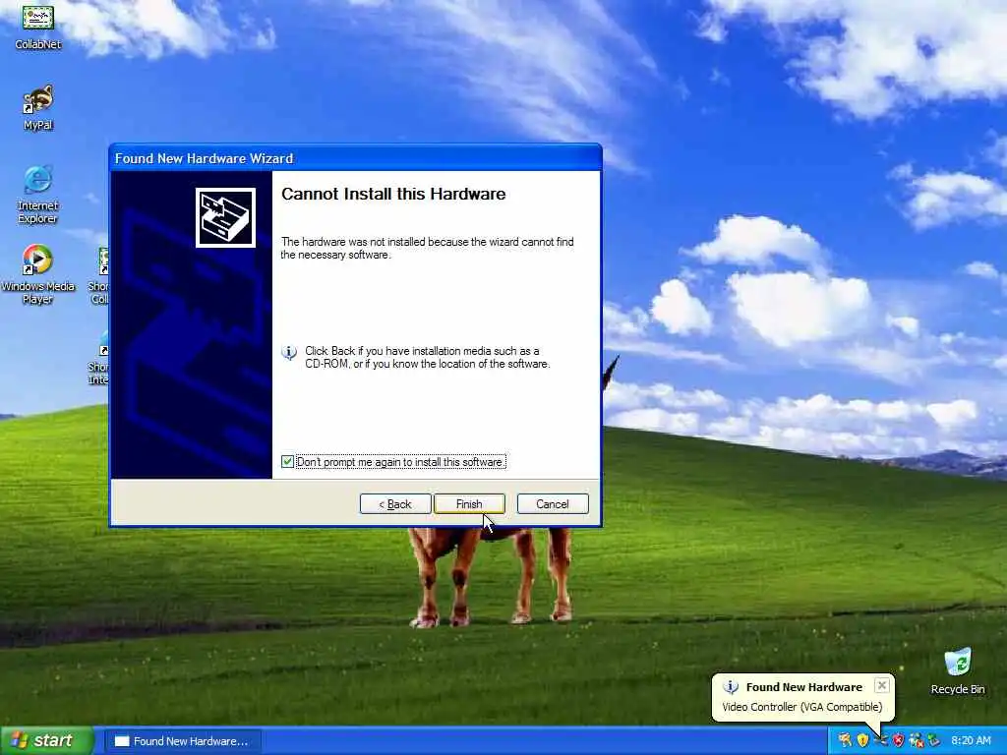This screenshot has height=755, width=1007.
Task: Dismiss the Found New Hardware balloon tip
Action: 882,685
